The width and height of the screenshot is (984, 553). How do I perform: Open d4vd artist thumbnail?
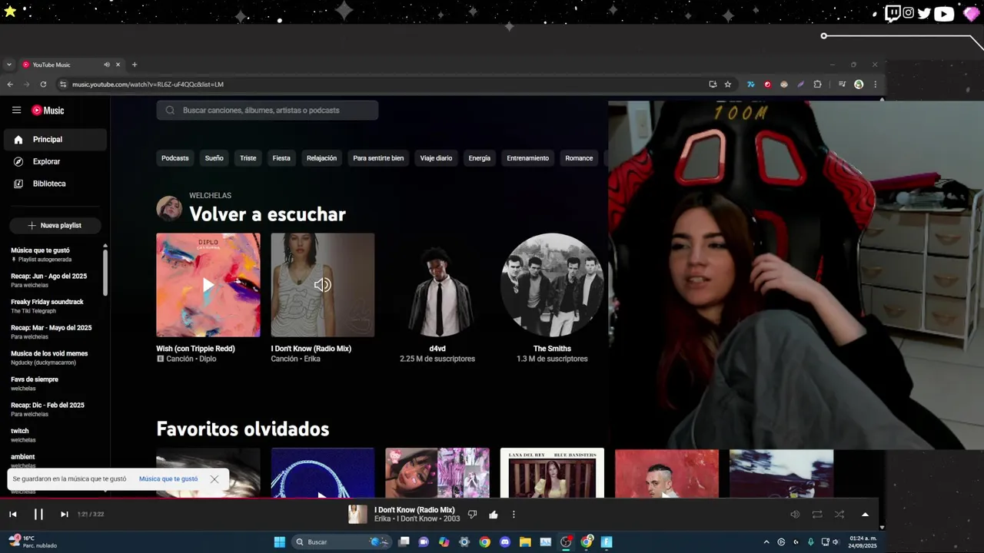437,285
